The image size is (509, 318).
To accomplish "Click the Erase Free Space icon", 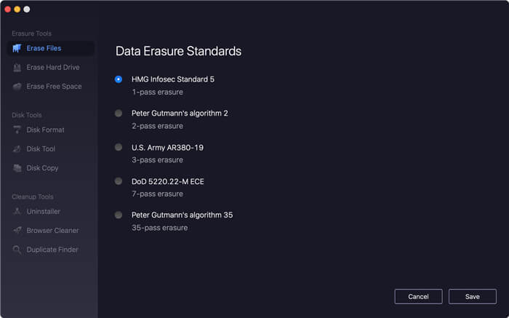I will tap(17, 87).
